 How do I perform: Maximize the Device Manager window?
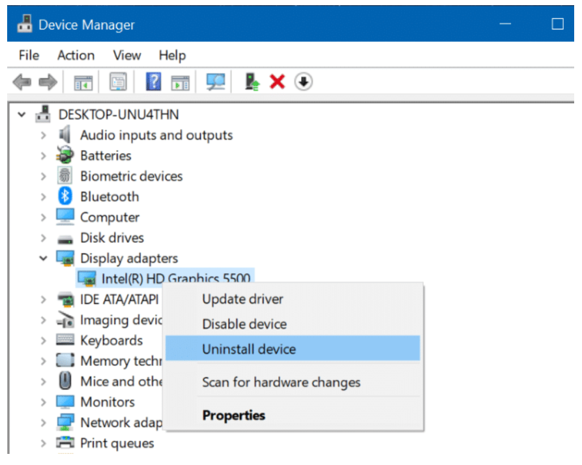pos(557,23)
